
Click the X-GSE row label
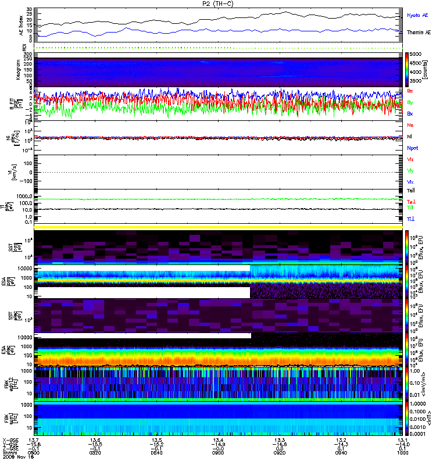pos(10,440)
